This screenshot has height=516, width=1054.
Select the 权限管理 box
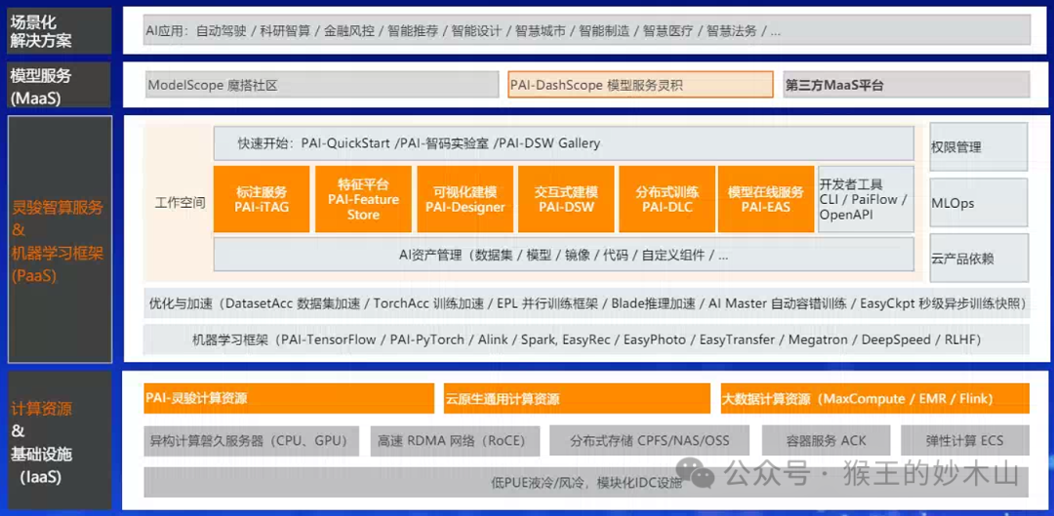pos(980,147)
